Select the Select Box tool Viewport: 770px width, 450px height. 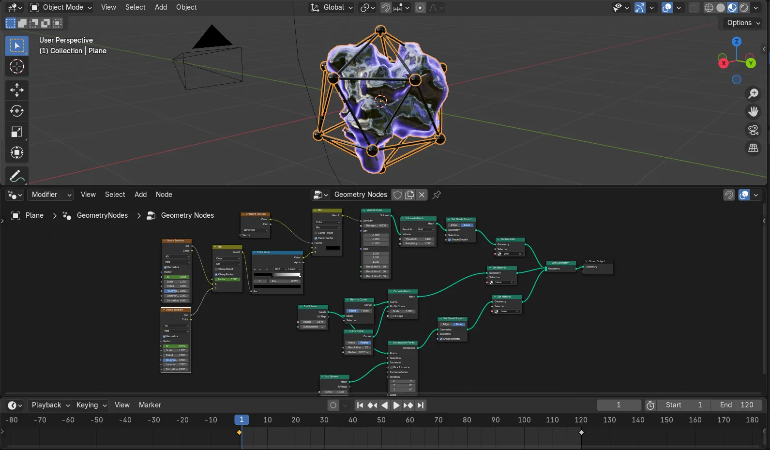click(16, 45)
